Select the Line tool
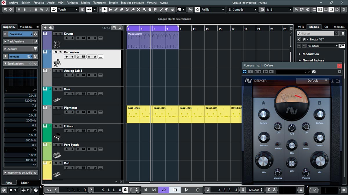The width and height of the screenshot is (348, 195). click(x=161, y=10)
